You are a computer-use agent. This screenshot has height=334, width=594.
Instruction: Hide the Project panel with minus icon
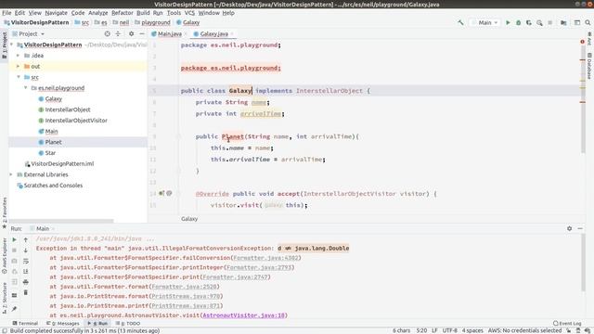tap(142, 33)
